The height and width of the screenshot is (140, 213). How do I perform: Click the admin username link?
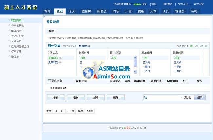137,4
